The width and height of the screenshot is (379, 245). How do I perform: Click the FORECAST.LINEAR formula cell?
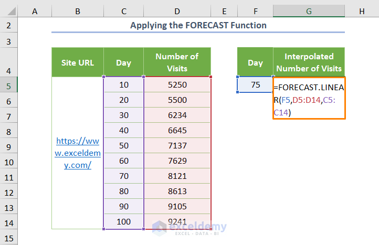[x=309, y=99]
